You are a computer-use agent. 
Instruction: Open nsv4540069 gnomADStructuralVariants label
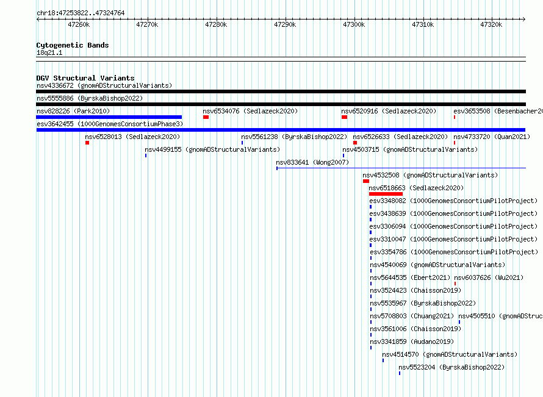click(x=437, y=265)
